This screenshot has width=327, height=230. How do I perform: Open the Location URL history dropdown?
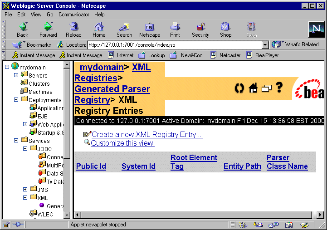coord(265,45)
